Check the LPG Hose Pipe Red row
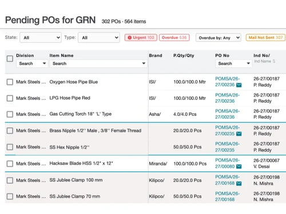 (10, 98)
